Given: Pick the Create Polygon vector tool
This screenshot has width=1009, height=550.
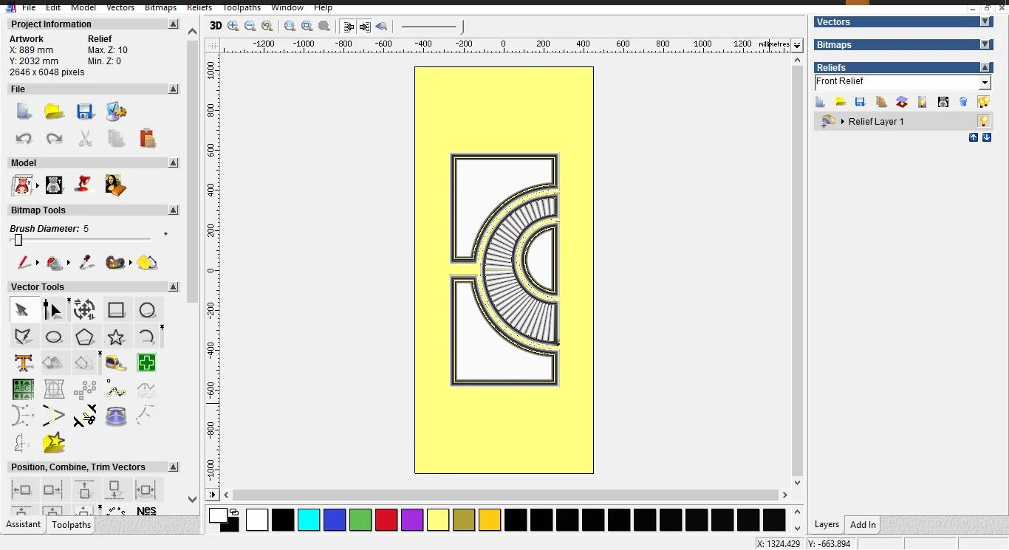Looking at the screenshot, I should pos(85,337).
